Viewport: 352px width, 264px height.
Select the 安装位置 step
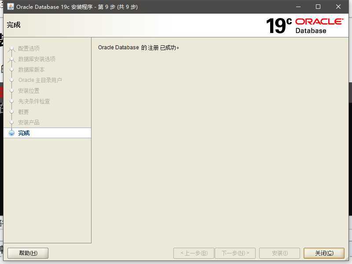[29, 91]
